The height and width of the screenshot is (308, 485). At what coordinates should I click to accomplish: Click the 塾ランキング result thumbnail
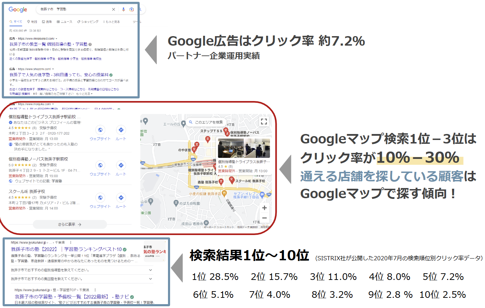(154, 251)
